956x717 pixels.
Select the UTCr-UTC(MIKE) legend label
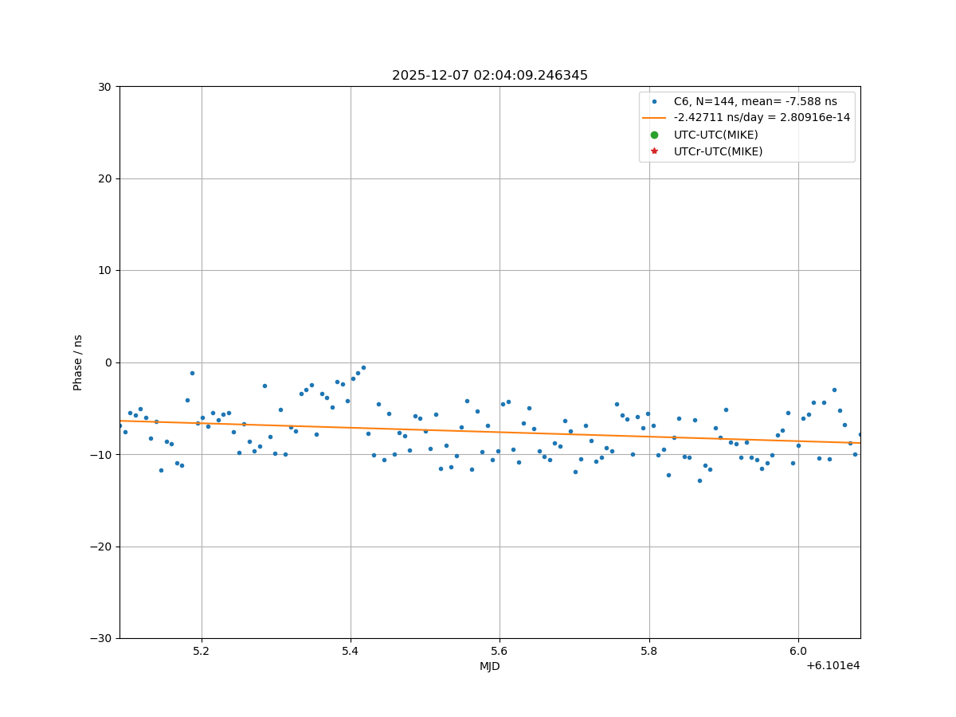click(718, 151)
